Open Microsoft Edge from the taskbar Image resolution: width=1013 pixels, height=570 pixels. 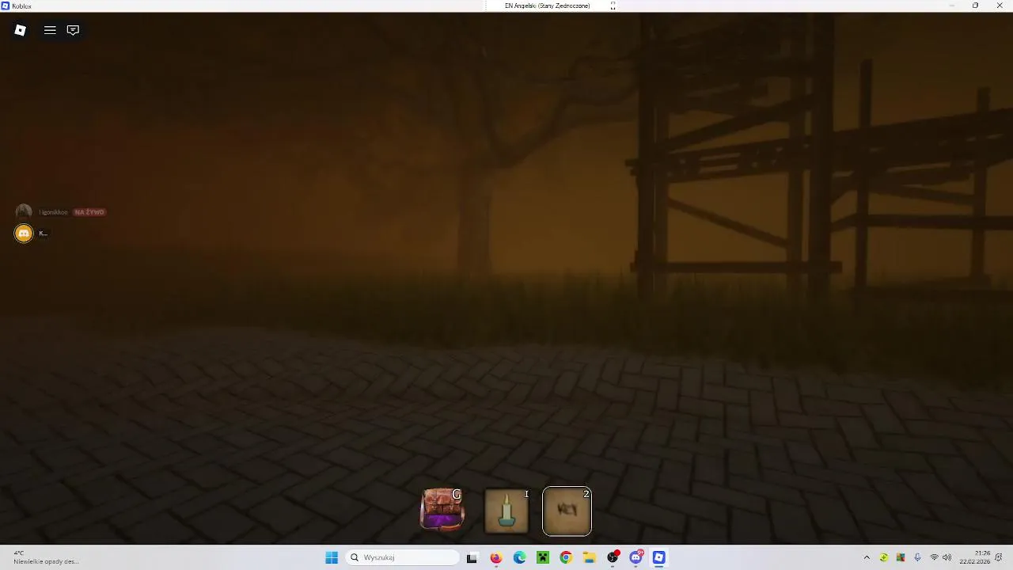519,557
